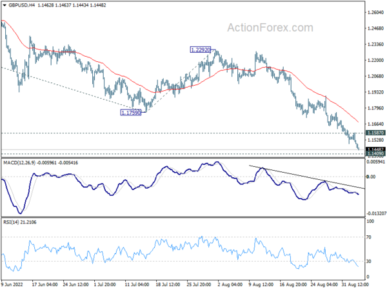Click the RSI 30 level label
This screenshot has height=290, width=387.
[x=369, y=261]
